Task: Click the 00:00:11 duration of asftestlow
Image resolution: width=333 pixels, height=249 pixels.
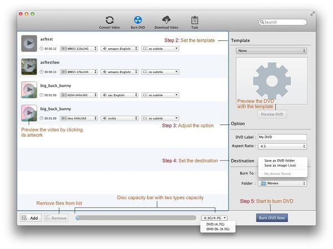Action: tap(51, 72)
